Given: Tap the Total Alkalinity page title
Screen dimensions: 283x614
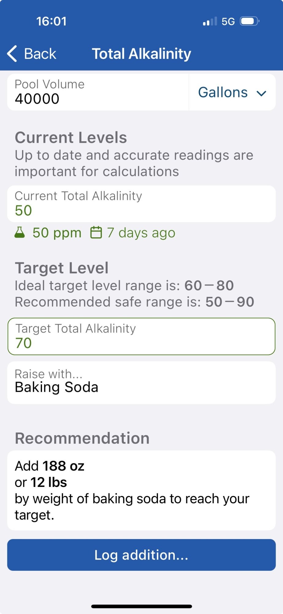Looking at the screenshot, I should click(x=142, y=54).
